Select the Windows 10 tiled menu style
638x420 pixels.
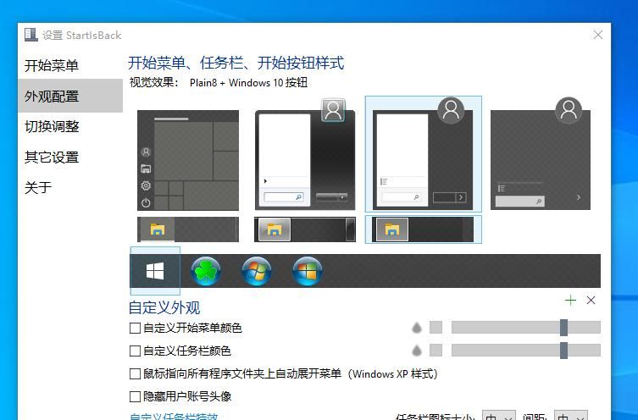tap(188, 160)
